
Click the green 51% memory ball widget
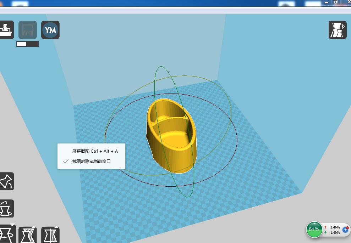coord(314,230)
